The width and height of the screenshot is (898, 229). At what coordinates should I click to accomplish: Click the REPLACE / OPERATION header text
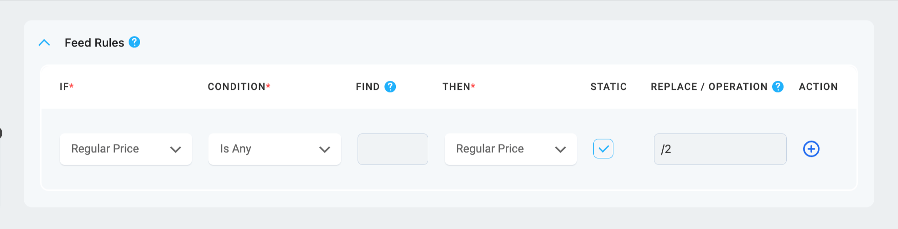(709, 87)
